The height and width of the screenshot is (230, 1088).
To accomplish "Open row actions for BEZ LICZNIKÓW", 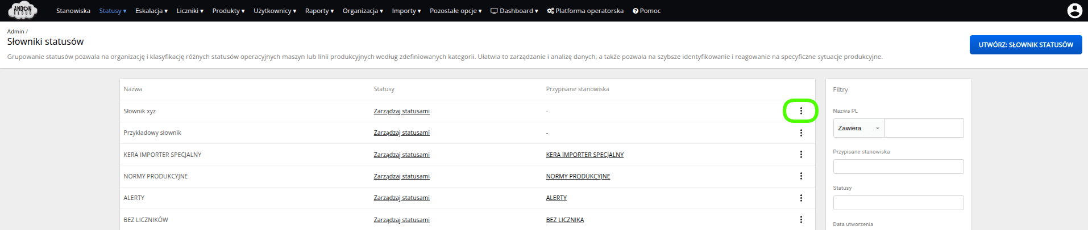I will [x=801, y=220].
